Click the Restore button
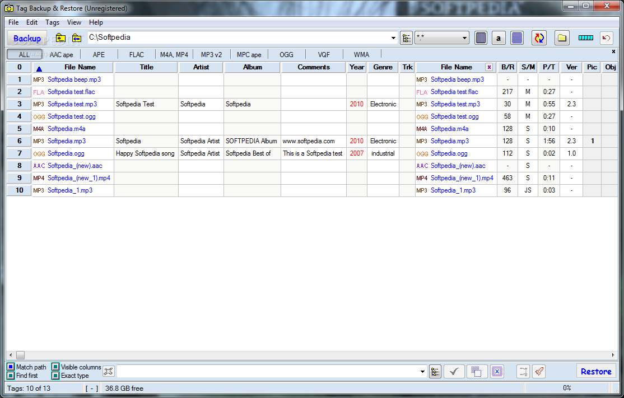This screenshot has height=398, width=624. [596, 372]
